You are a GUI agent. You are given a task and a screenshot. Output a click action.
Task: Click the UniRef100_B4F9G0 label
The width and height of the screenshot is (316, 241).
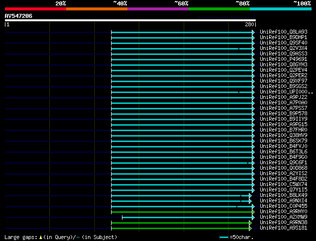click(283, 157)
